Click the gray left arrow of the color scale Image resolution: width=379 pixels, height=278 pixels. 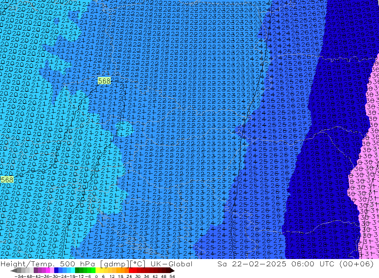(14, 270)
